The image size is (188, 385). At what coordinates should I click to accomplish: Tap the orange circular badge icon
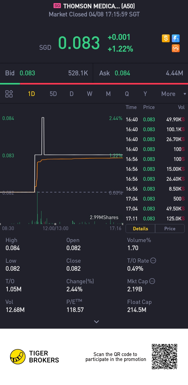176,48
